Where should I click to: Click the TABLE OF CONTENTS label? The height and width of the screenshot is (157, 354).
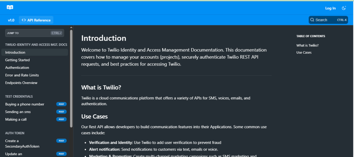pyautogui.click(x=311, y=36)
